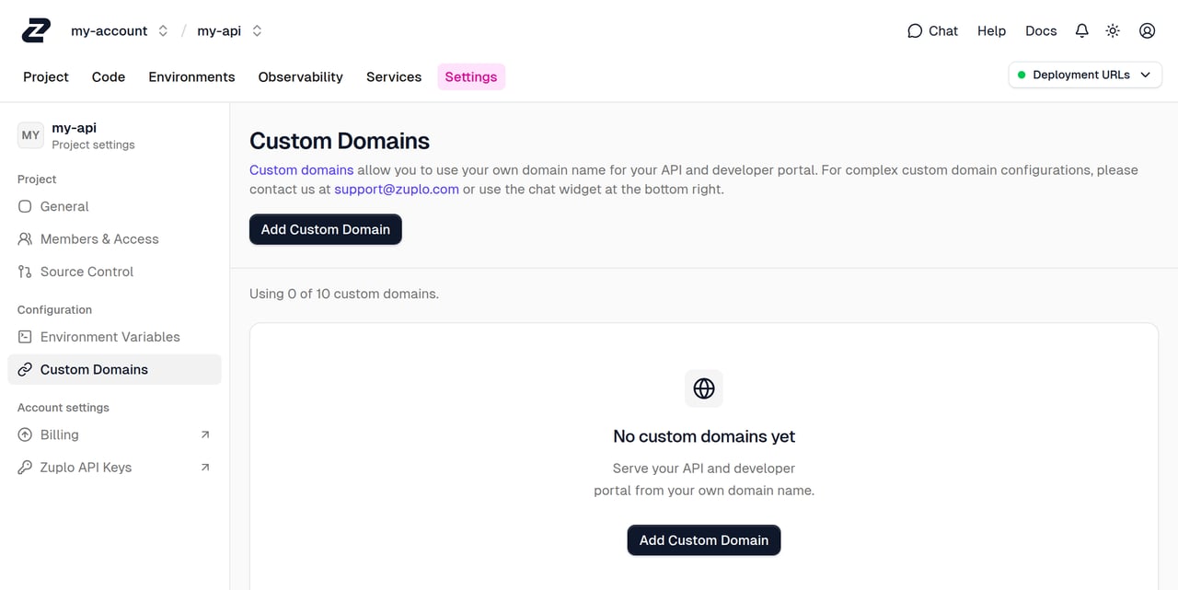1178x590 pixels.
Task: Click the my-account breadcrumb name
Action: 110,30
